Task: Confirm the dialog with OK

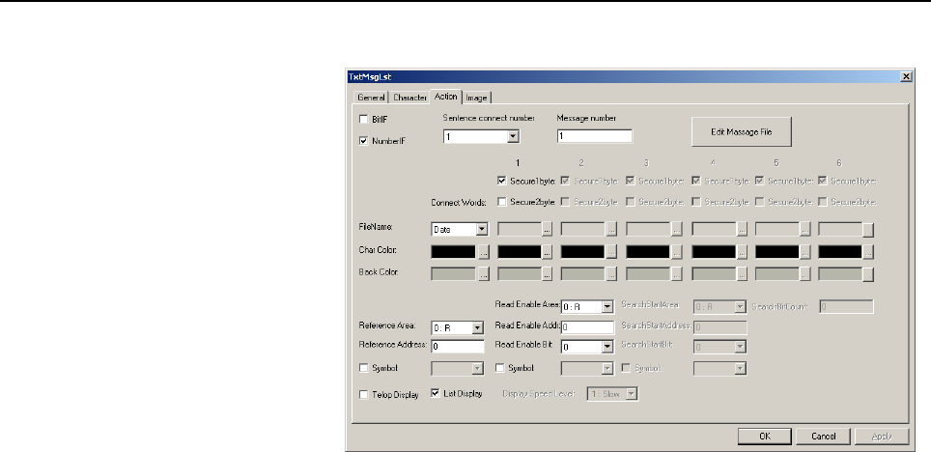Action: (765, 436)
